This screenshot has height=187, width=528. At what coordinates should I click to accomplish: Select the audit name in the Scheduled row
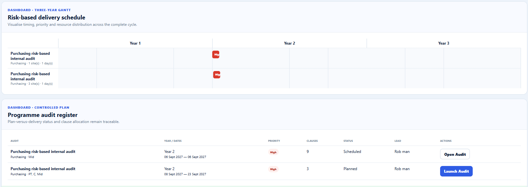coord(43,152)
